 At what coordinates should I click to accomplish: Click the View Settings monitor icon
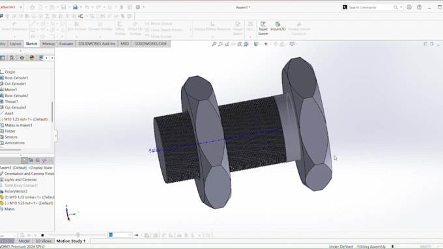pos(292,44)
